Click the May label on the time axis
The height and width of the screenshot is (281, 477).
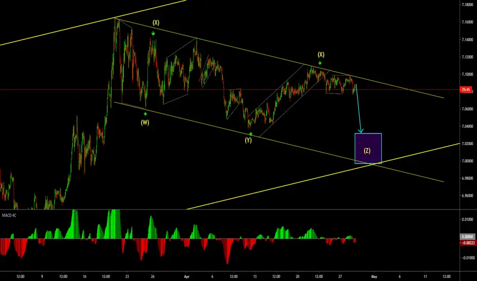(x=374, y=277)
